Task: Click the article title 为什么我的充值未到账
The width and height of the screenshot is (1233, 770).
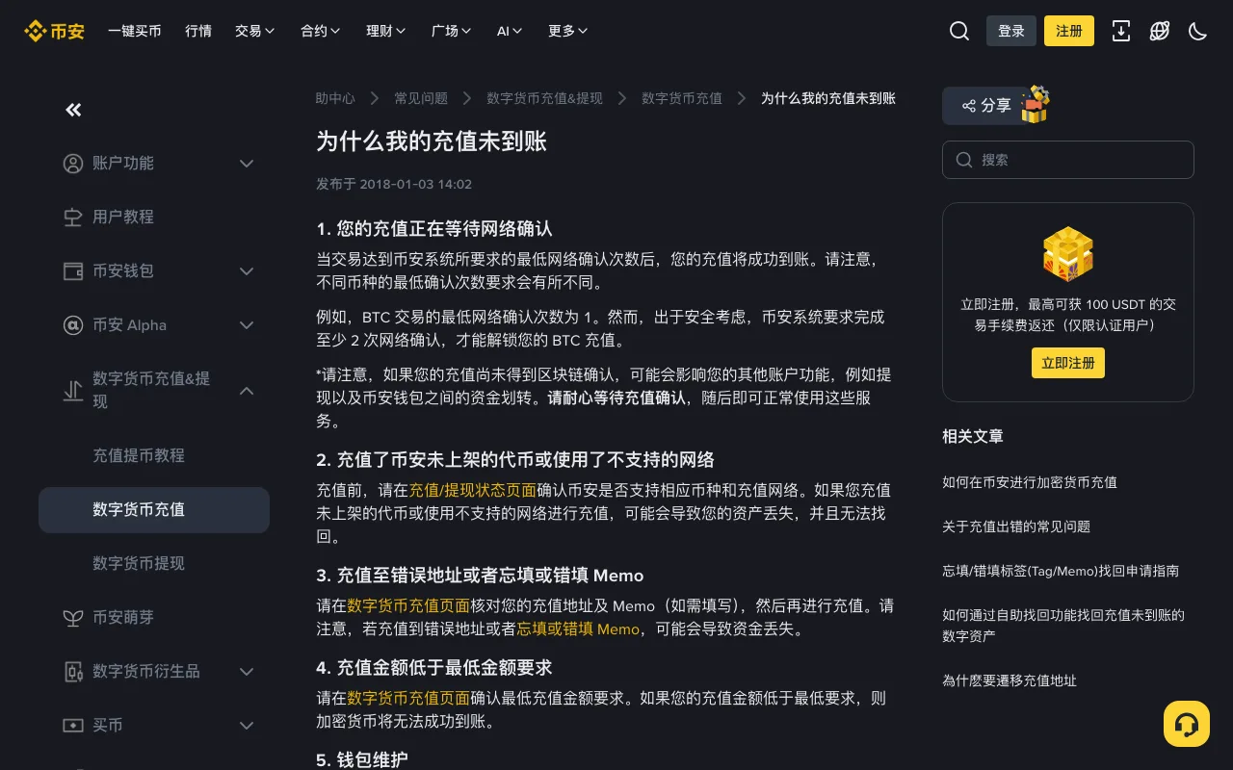Action: (432, 141)
